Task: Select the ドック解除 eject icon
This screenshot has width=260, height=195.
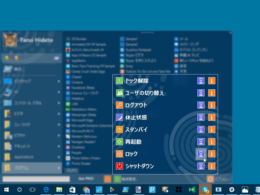Action: pos(119,80)
